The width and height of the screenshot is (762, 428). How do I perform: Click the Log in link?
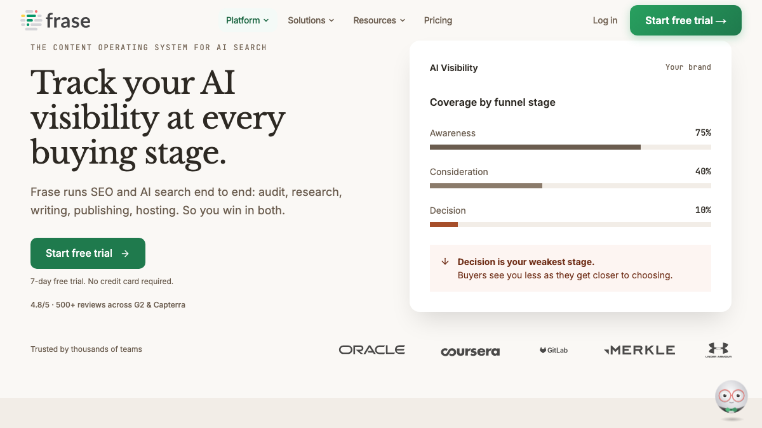click(x=605, y=20)
